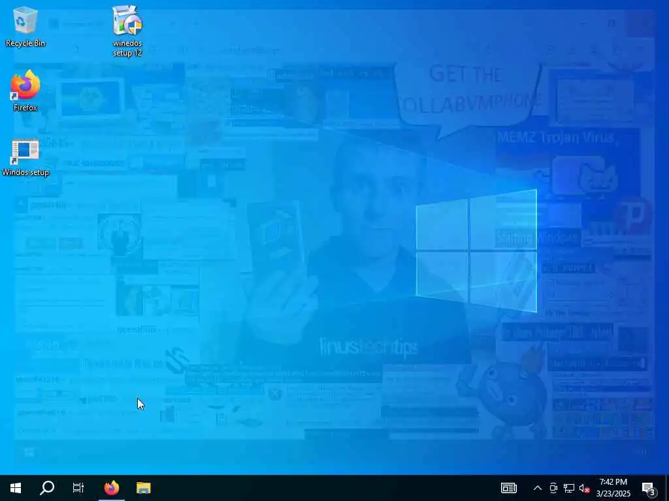Click Show desktop strip at taskbar end
The image size is (669, 501).
click(x=667, y=488)
